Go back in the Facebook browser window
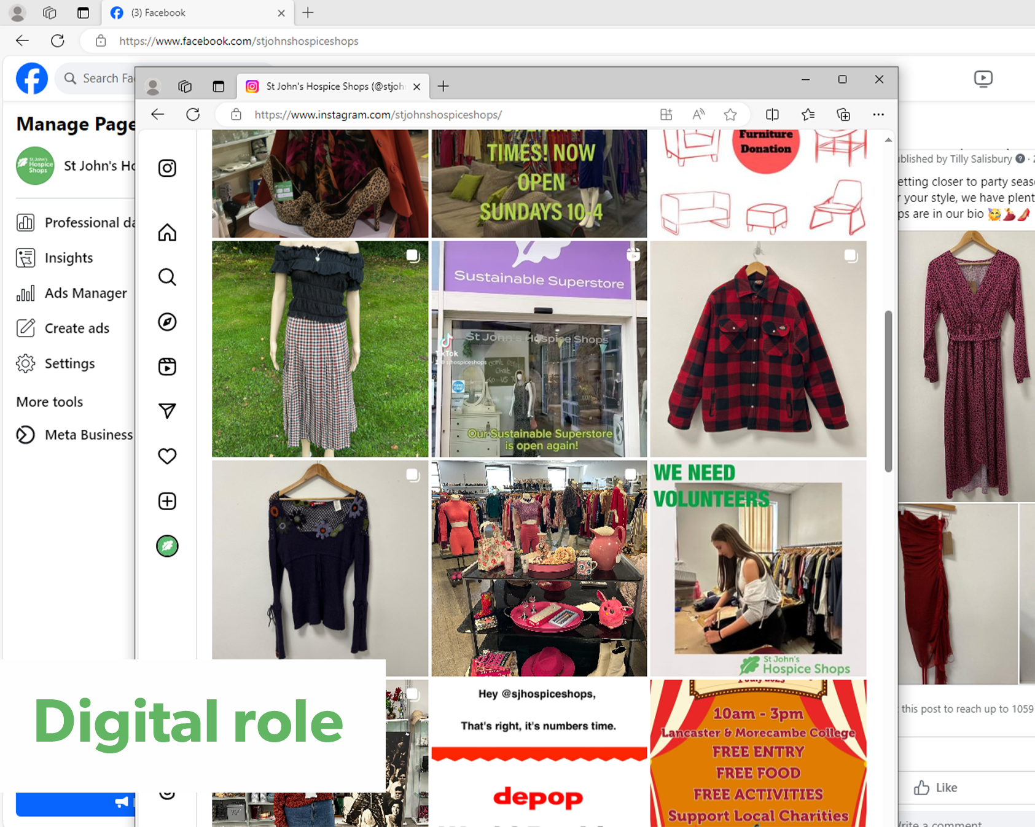 pyautogui.click(x=22, y=41)
